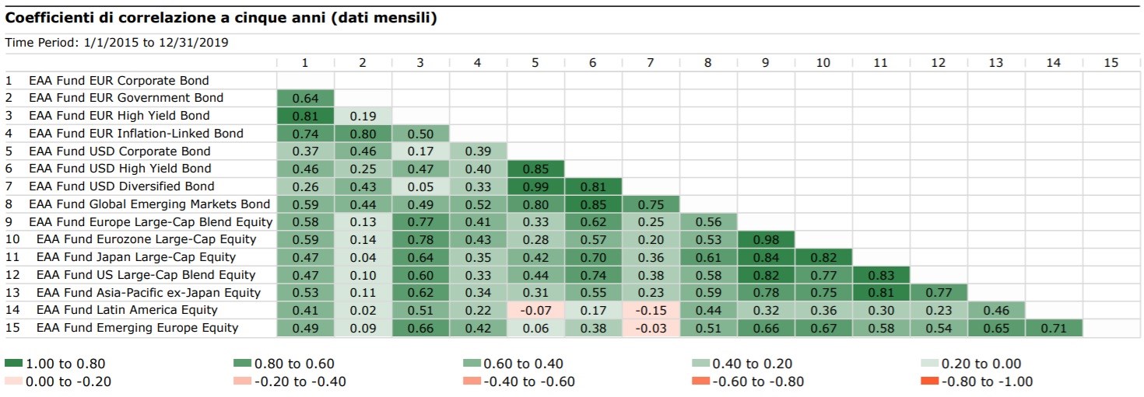Click the 0.99 correlation cell
The width and height of the screenshot is (1144, 397).
coord(535,186)
